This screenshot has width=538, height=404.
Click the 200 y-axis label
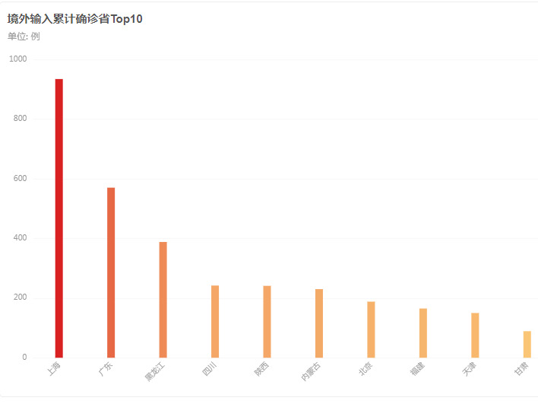(20, 297)
